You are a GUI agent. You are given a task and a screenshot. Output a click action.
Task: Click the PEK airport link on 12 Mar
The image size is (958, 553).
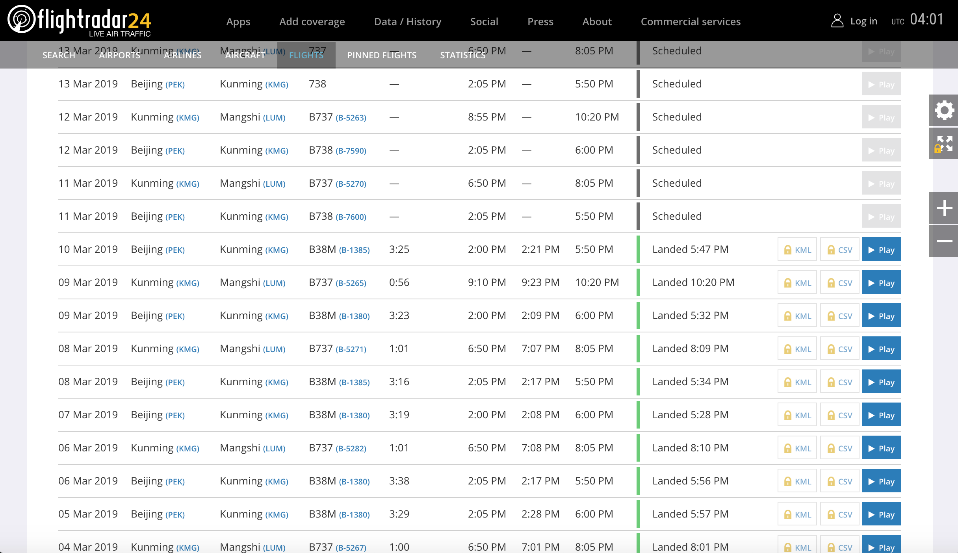point(175,151)
